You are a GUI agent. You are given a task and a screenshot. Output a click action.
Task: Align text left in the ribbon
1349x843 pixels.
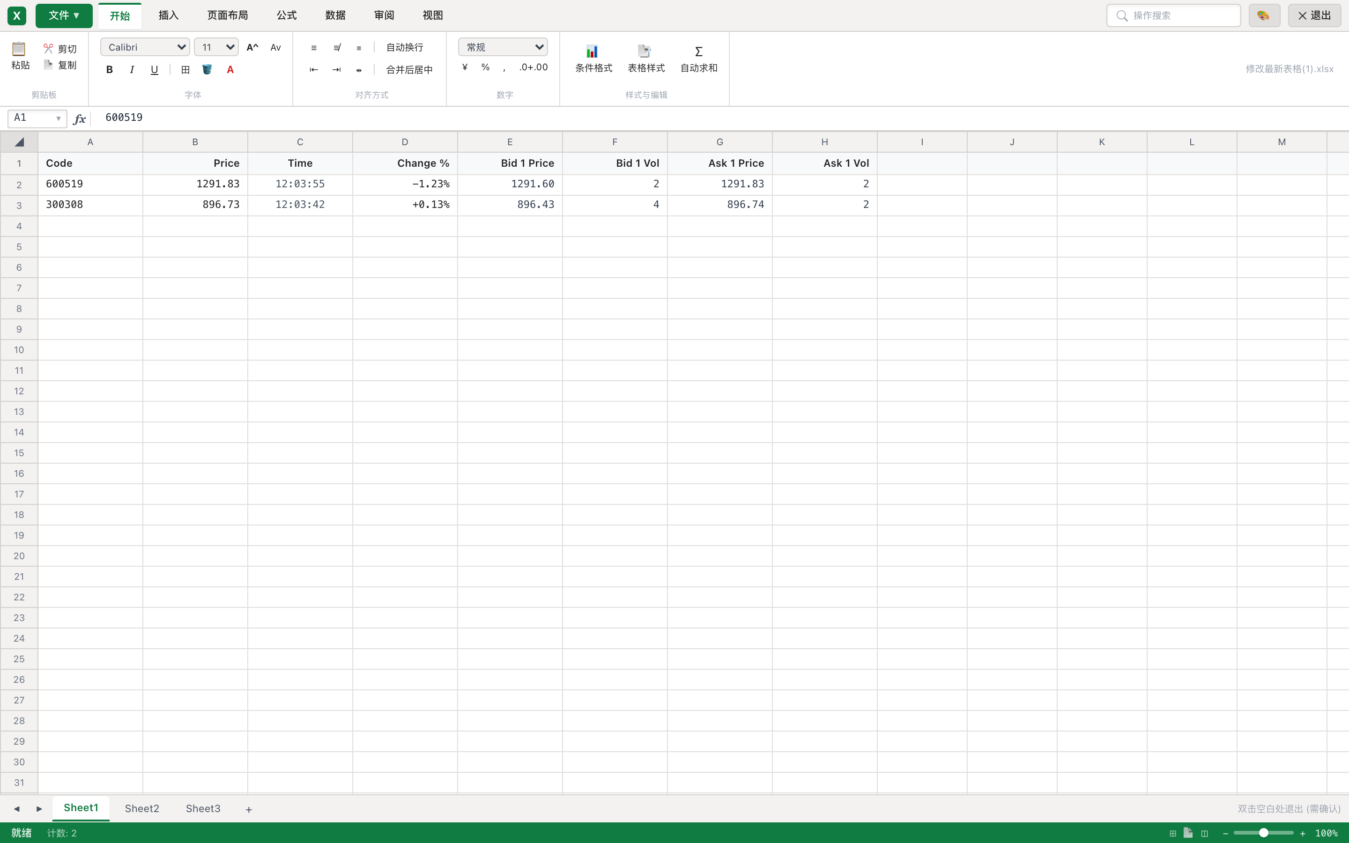coord(314,48)
